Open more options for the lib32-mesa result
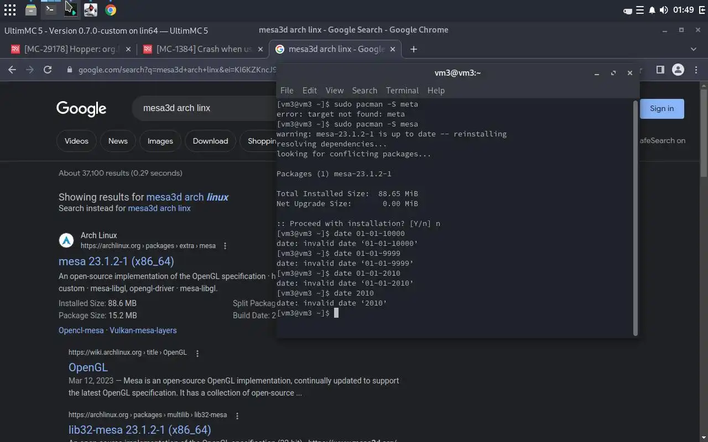Screen dimensions: 708x442 coord(237,415)
